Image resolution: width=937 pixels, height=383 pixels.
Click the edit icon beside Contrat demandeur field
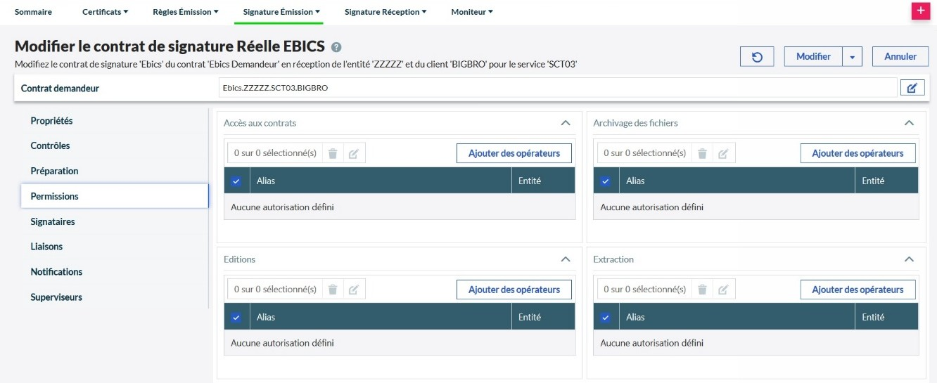[x=912, y=88]
